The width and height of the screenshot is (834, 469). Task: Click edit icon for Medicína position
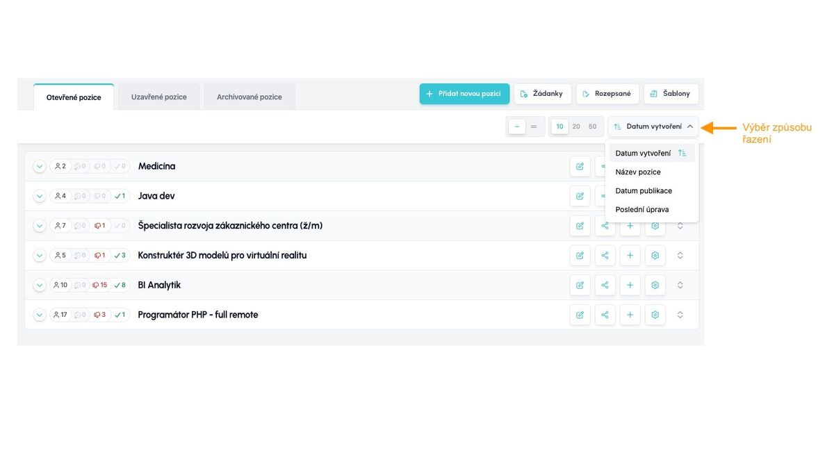[x=580, y=167]
